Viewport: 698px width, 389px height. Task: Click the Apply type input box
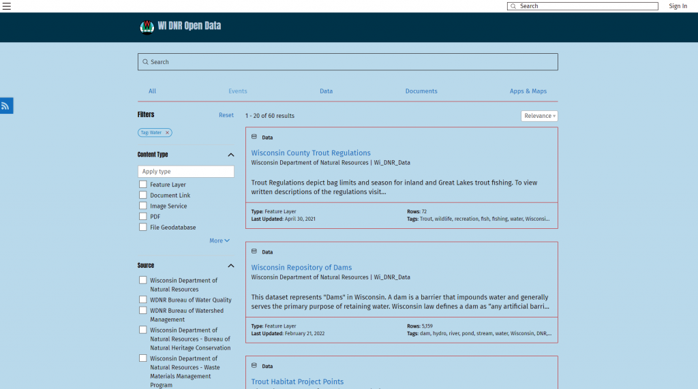click(185, 172)
